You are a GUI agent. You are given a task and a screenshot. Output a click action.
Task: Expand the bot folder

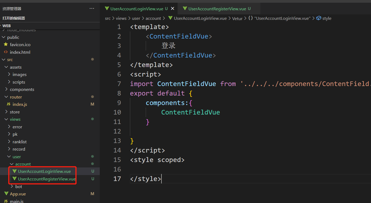(12, 186)
